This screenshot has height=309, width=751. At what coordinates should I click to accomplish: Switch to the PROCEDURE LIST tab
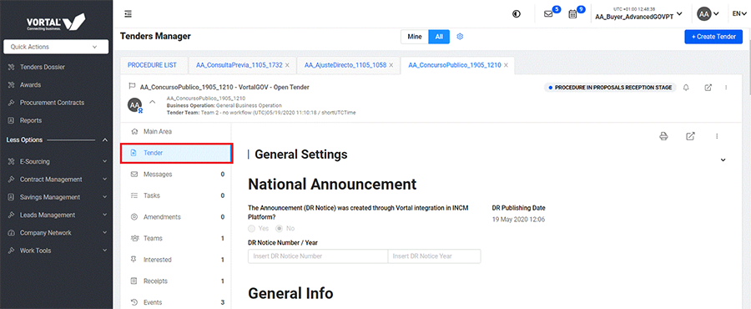(152, 65)
